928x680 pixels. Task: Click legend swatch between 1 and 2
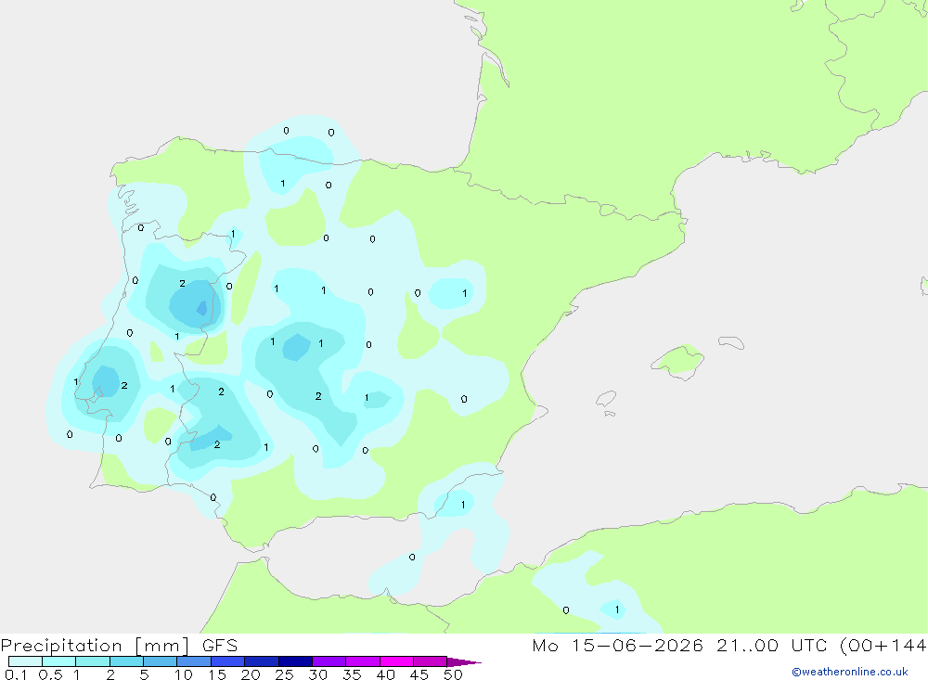93,661
